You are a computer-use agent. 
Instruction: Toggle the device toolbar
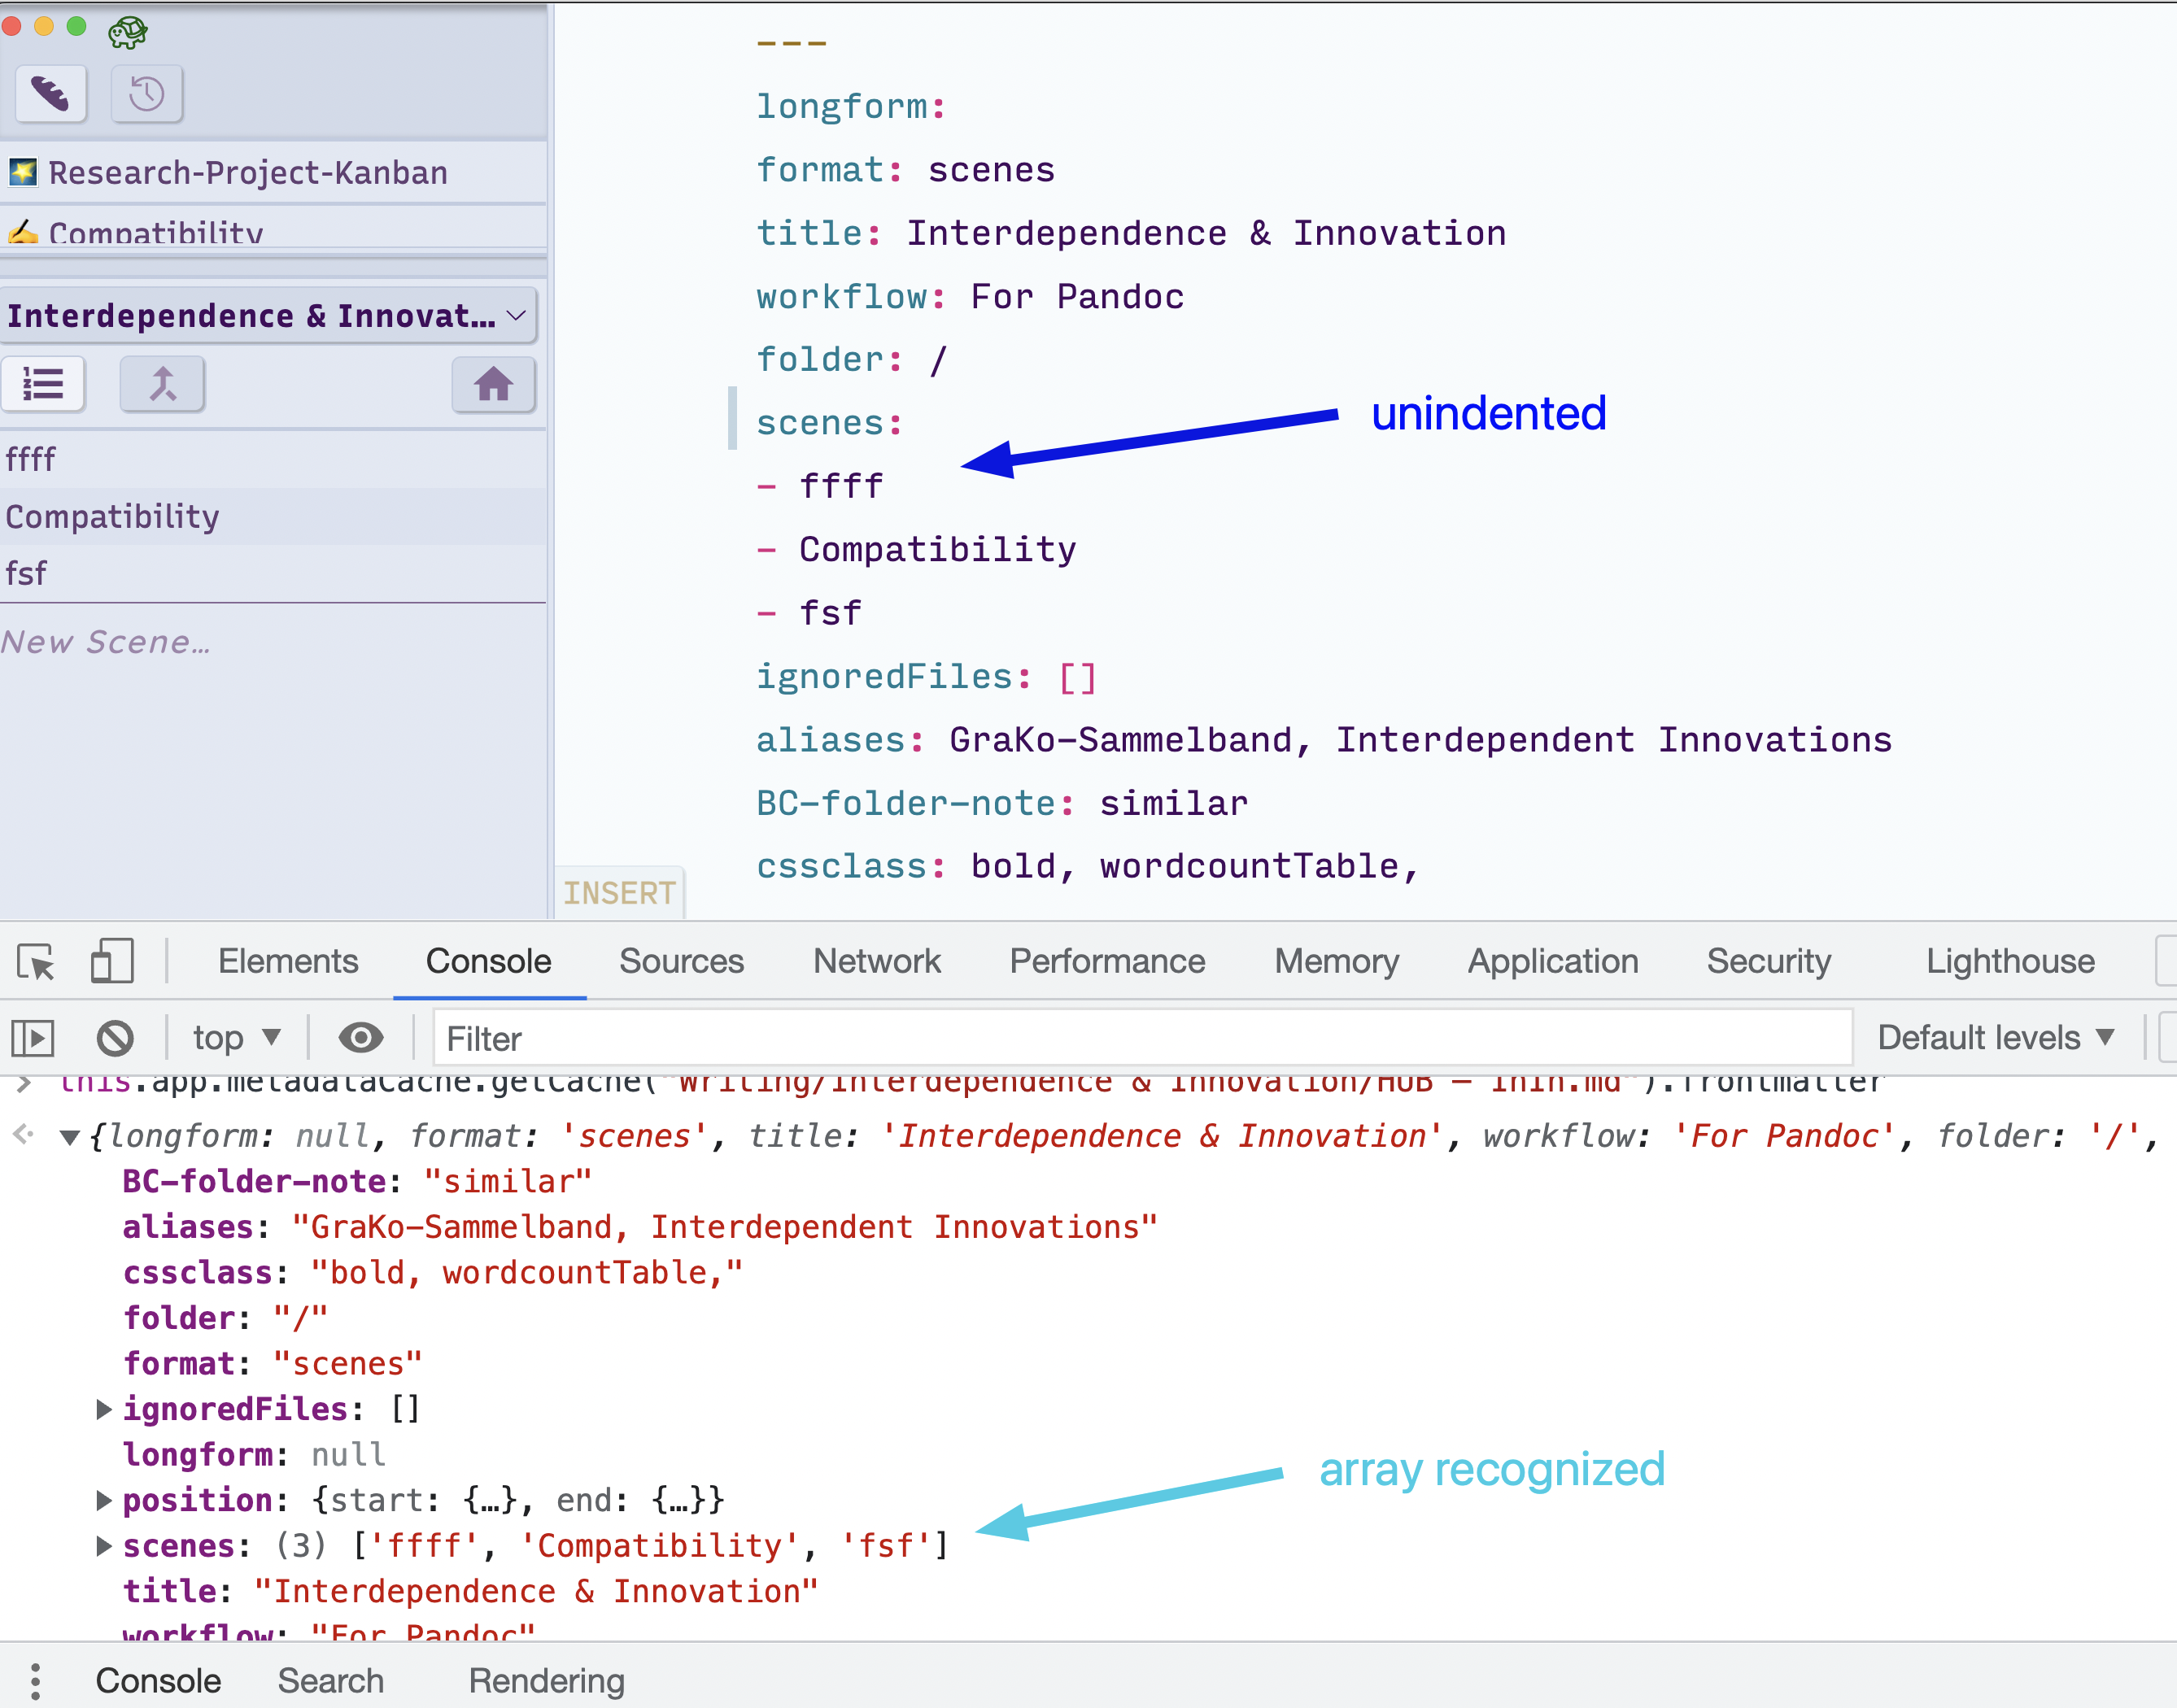[111, 961]
